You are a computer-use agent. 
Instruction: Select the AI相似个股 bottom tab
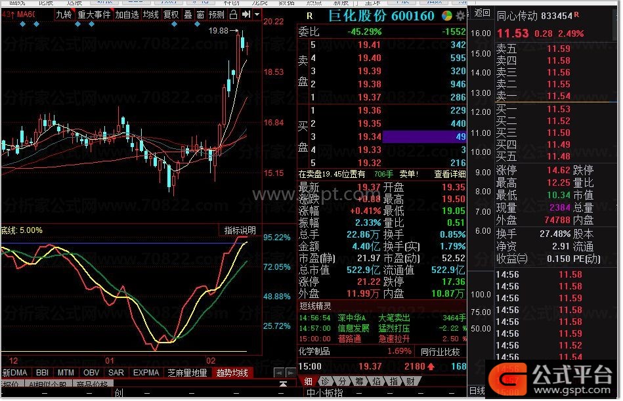tap(49, 385)
